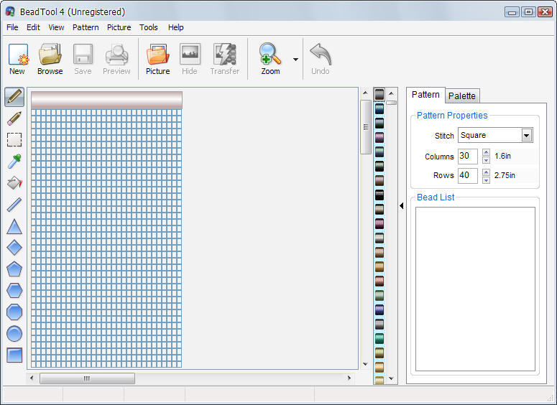Open the Picture menu
The height and width of the screenshot is (405, 557).
(119, 27)
